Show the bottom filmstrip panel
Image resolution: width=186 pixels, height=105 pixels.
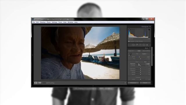(93, 86)
